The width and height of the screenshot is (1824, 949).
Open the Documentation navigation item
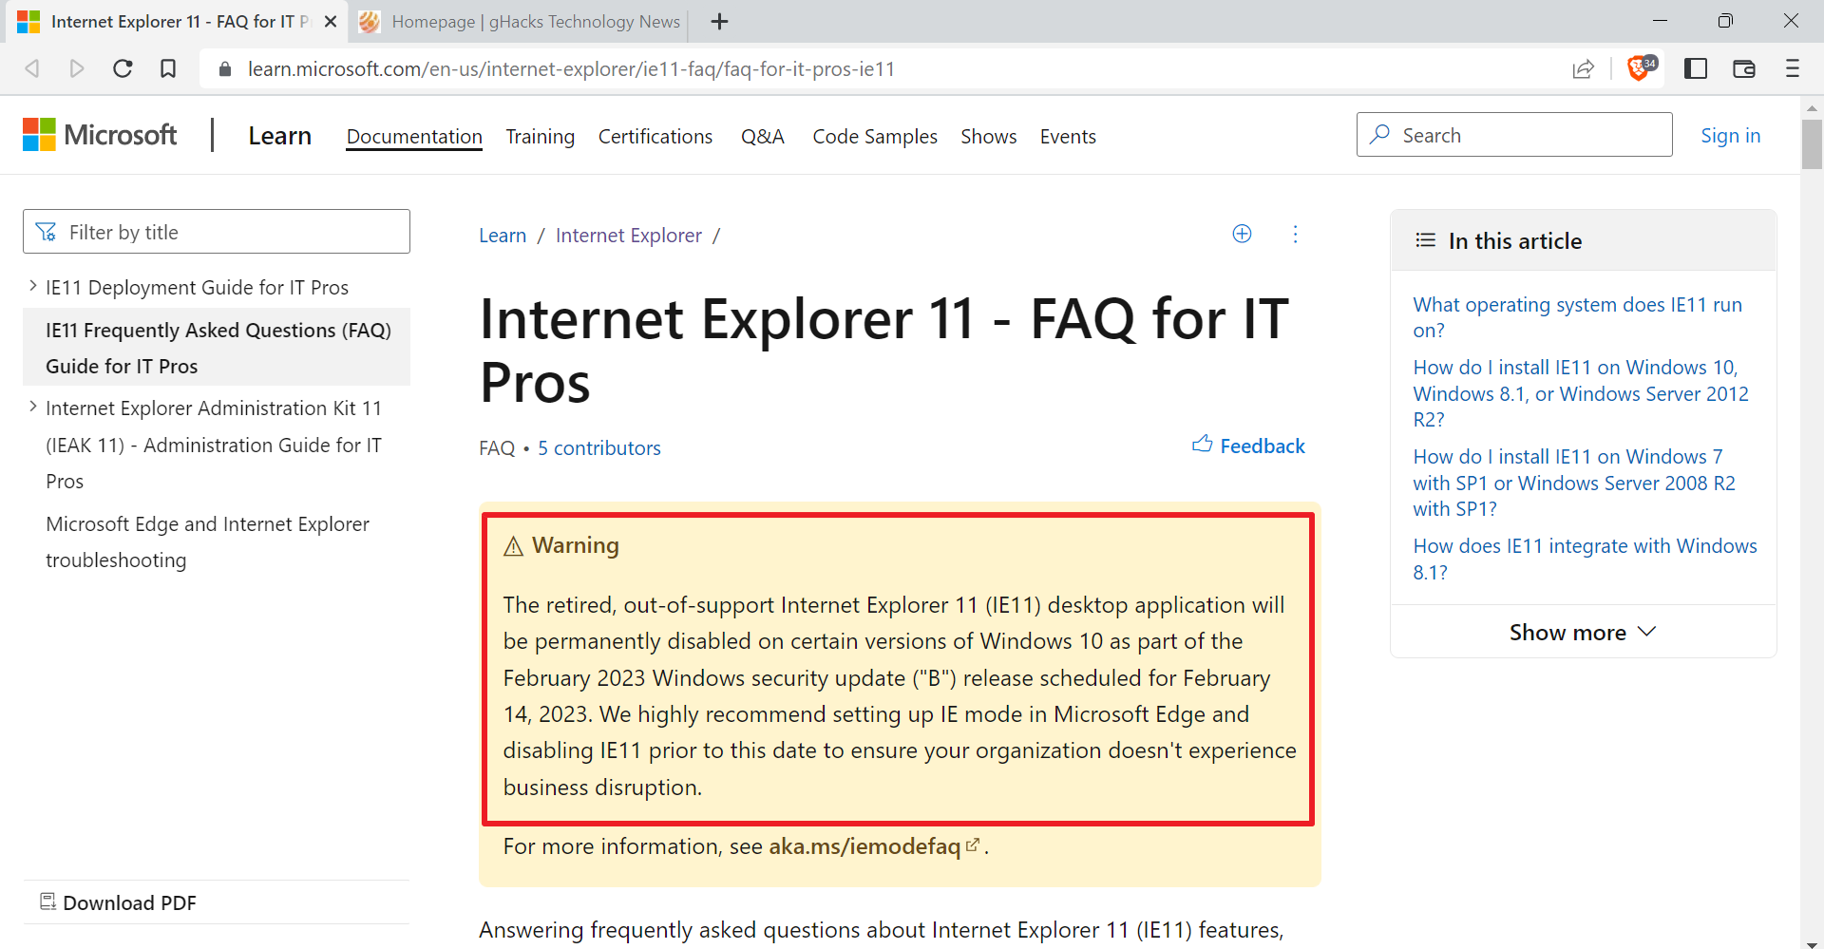tap(413, 136)
